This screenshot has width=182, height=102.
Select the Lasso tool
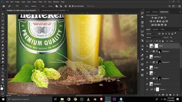pyautogui.click(x=3, y=21)
